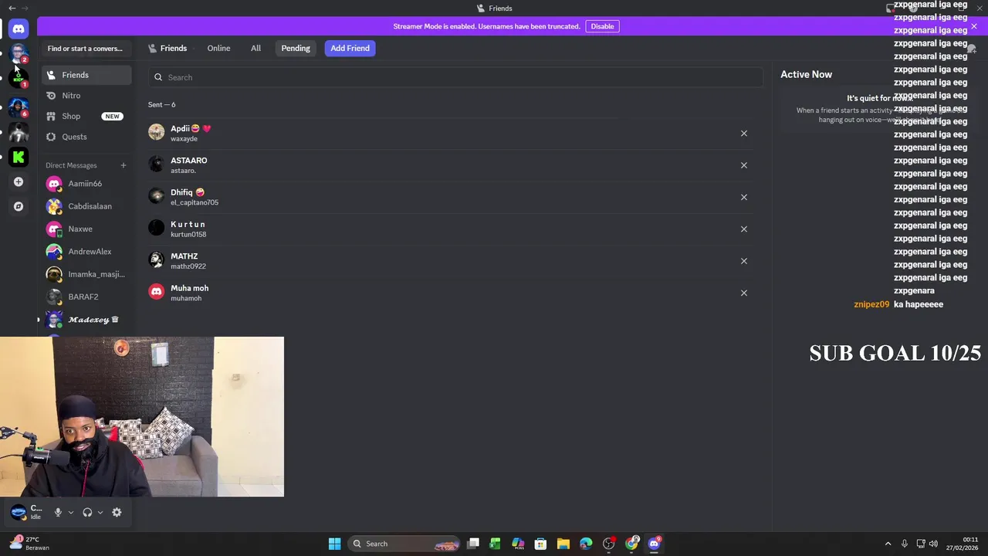This screenshot has height=556, width=988.
Task: Open Friends tab in header
Action: (x=167, y=48)
